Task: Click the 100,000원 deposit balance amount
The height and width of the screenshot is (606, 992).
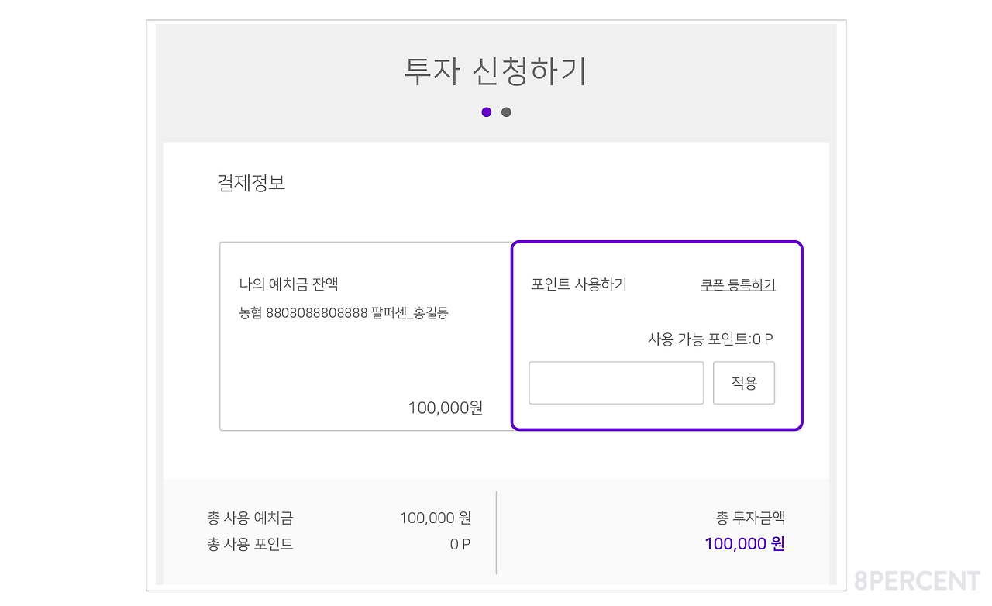Action: [445, 408]
